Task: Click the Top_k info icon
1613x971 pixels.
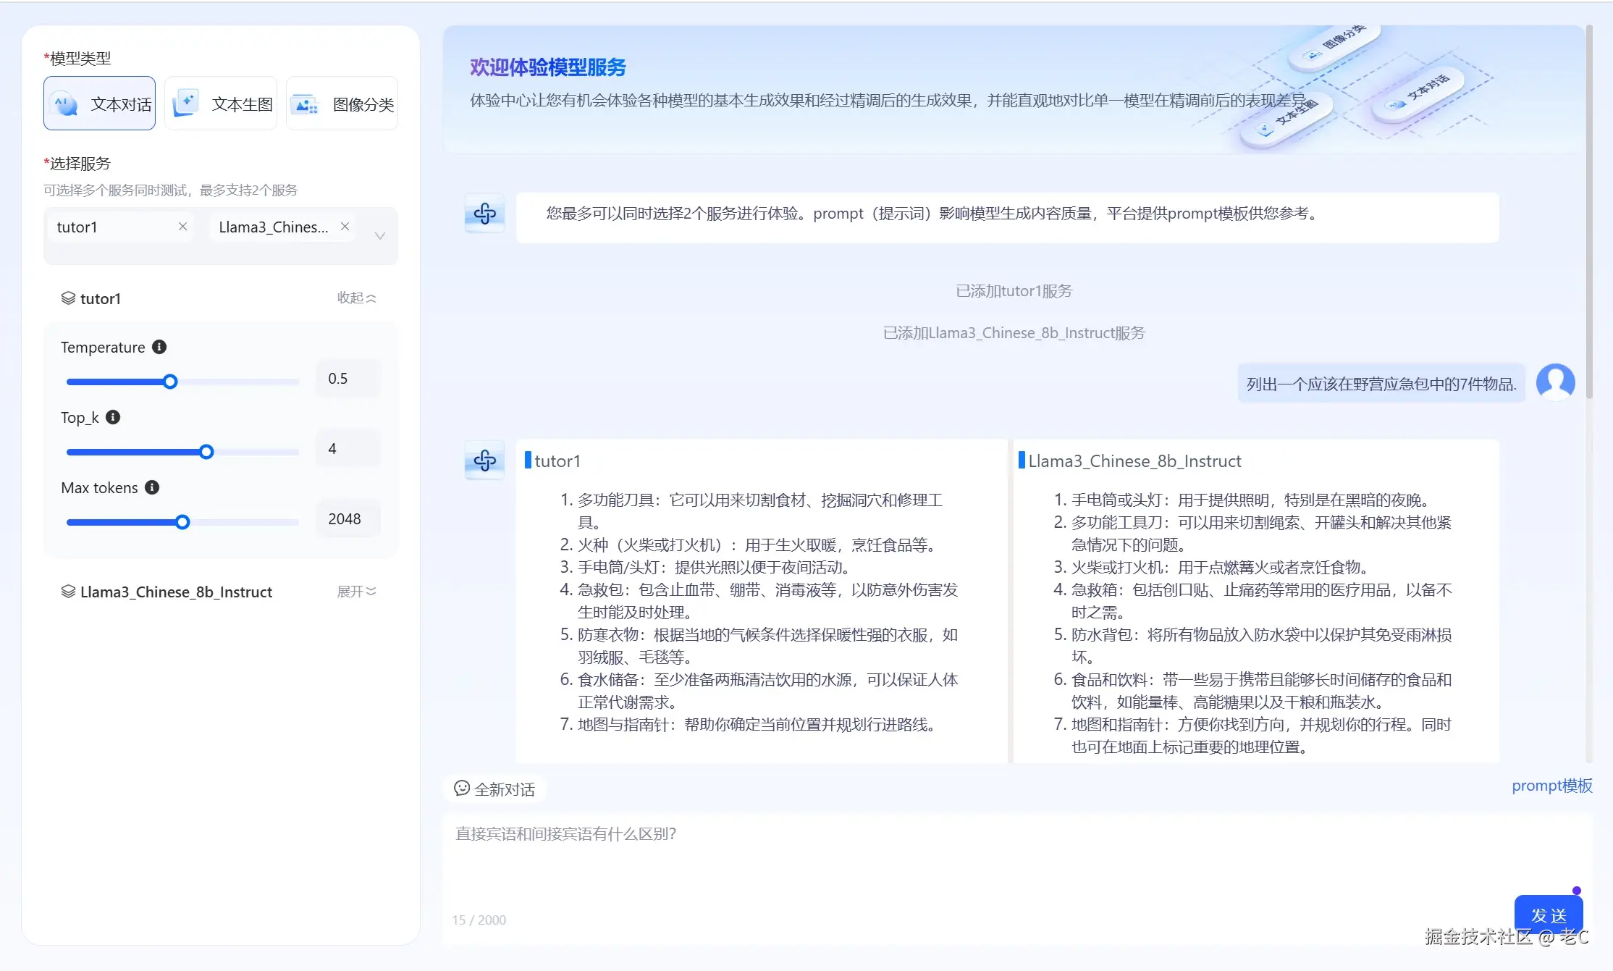Action: pos(113,417)
